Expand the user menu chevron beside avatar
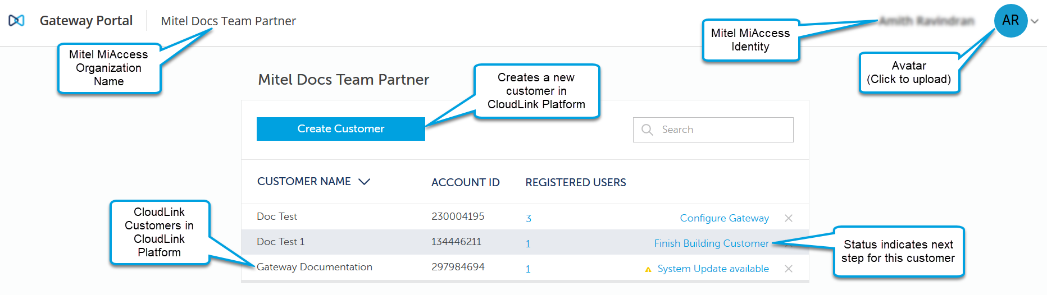Screen dimensions: 1047x295 click(1035, 21)
